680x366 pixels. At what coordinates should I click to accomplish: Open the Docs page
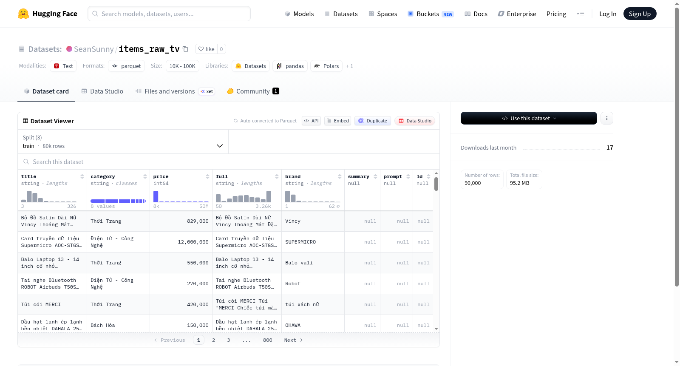click(476, 14)
